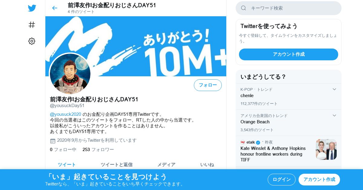Click the calendar join-date icon

click(x=53, y=141)
